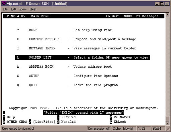This screenshot has width=171, height=132.
Task: Click the 'N' key beside NextCmd
Action: [58, 122]
